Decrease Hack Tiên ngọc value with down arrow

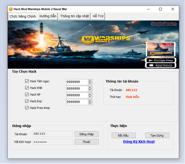[x=90, y=83]
